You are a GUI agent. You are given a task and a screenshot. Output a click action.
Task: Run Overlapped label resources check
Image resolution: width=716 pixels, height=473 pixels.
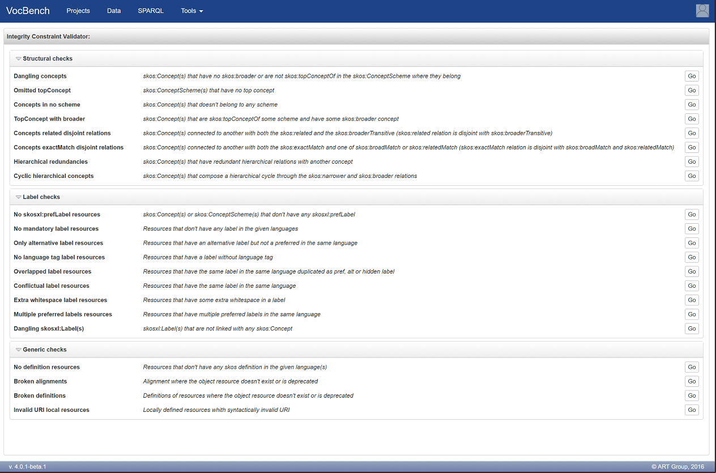[692, 271]
